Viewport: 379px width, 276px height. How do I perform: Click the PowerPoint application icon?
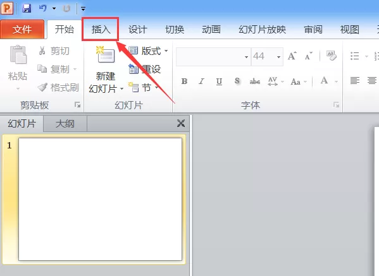click(7, 8)
